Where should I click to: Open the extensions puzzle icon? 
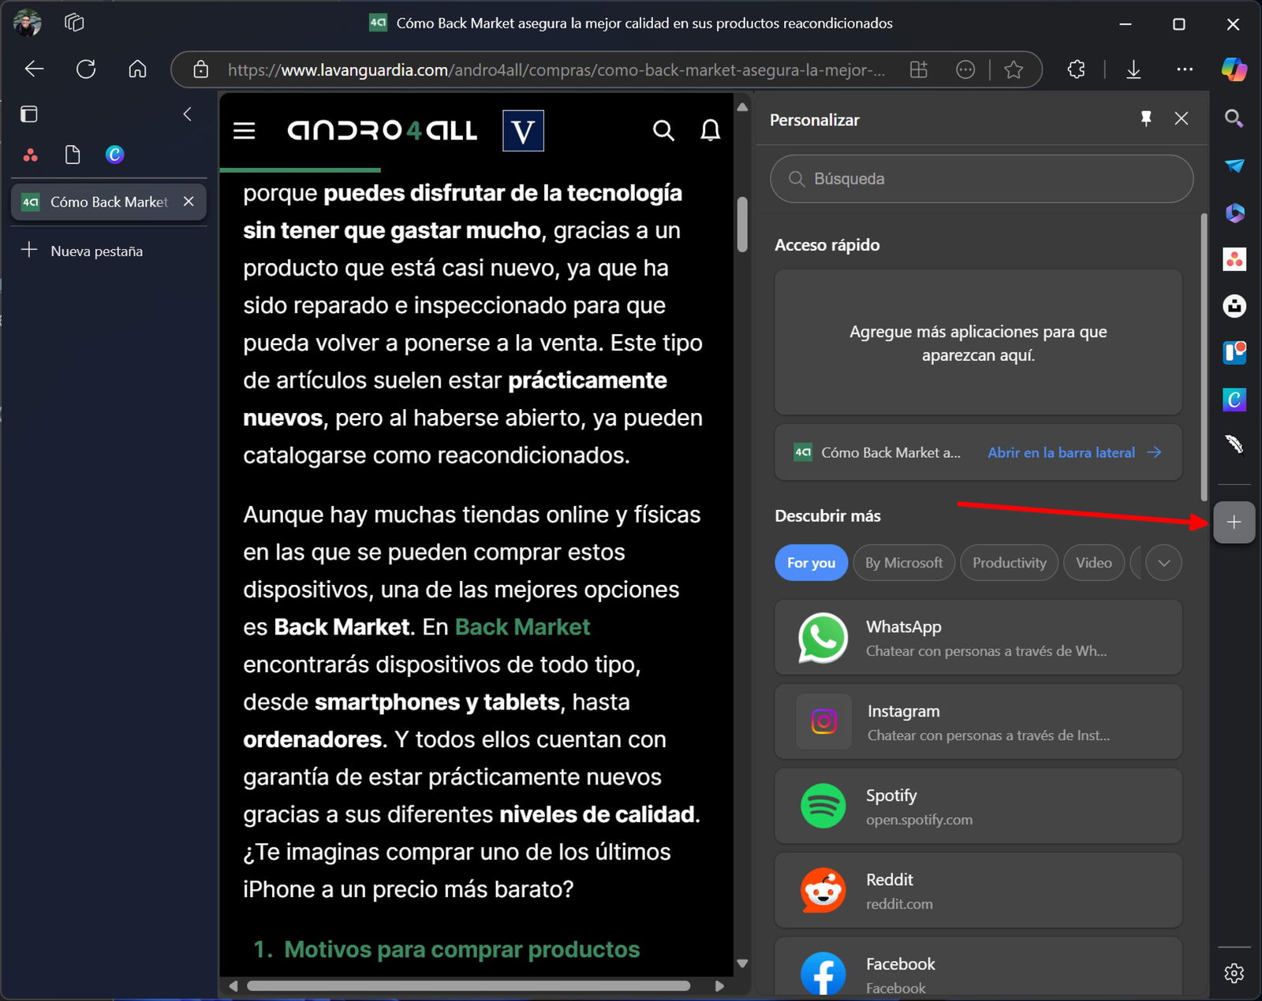click(x=1076, y=69)
